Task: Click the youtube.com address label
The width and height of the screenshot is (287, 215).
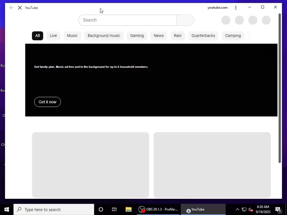Action: (x=217, y=8)
